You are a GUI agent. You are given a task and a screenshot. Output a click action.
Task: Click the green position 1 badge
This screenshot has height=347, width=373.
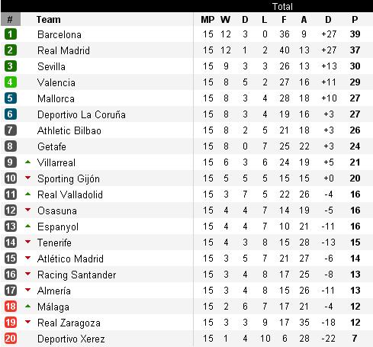[x=11, y=34]
